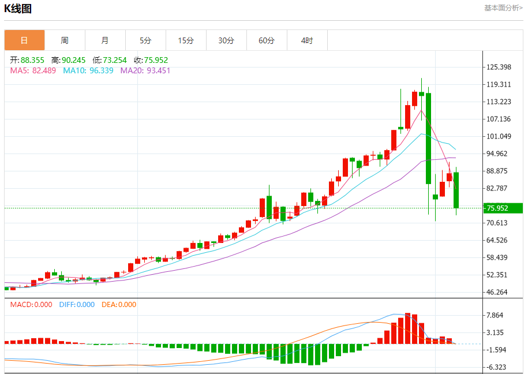Click the MA5: 82.489 indicator label
This screenshot has width=528, height=374.
[33, 70]
